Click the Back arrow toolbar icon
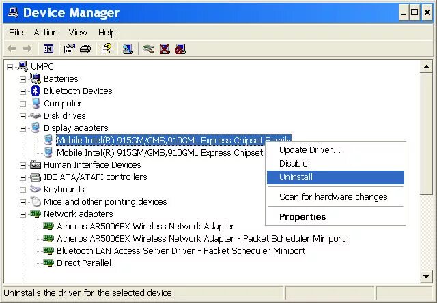Viewport: 437px width, 303px height. point(12,49)
